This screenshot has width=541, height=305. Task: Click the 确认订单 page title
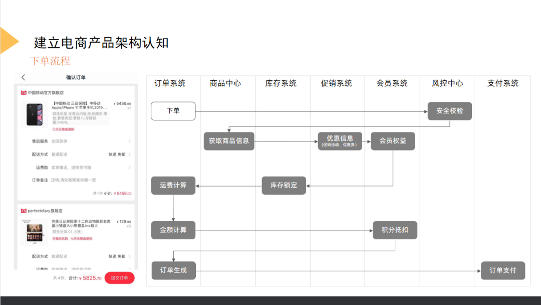coord(76,77)
